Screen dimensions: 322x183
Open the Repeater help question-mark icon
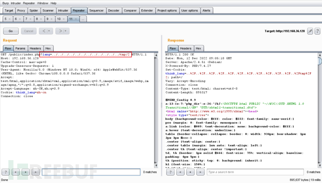[x=317, y=31]
